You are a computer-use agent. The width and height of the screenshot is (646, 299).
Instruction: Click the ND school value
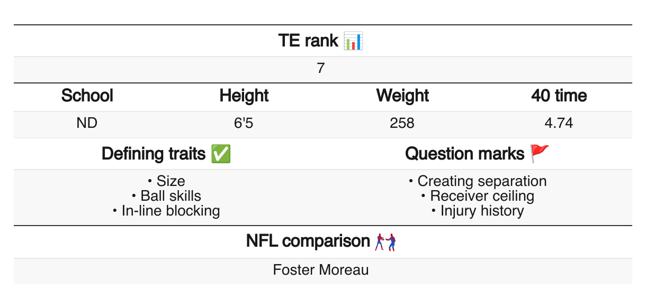click(x=87, y=124)
